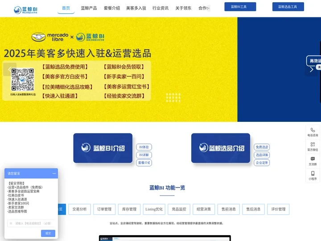Click the 【新手卖家一百问】 banner text
The image size is (321, 241).
coord(124,77)
